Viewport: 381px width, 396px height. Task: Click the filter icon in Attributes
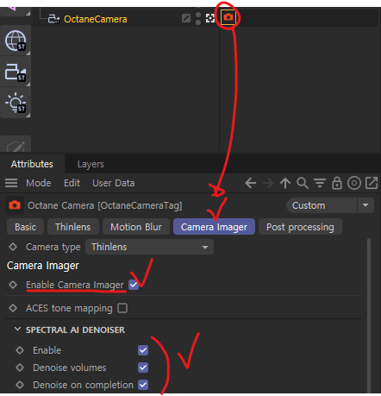click(x=320, y=183)
